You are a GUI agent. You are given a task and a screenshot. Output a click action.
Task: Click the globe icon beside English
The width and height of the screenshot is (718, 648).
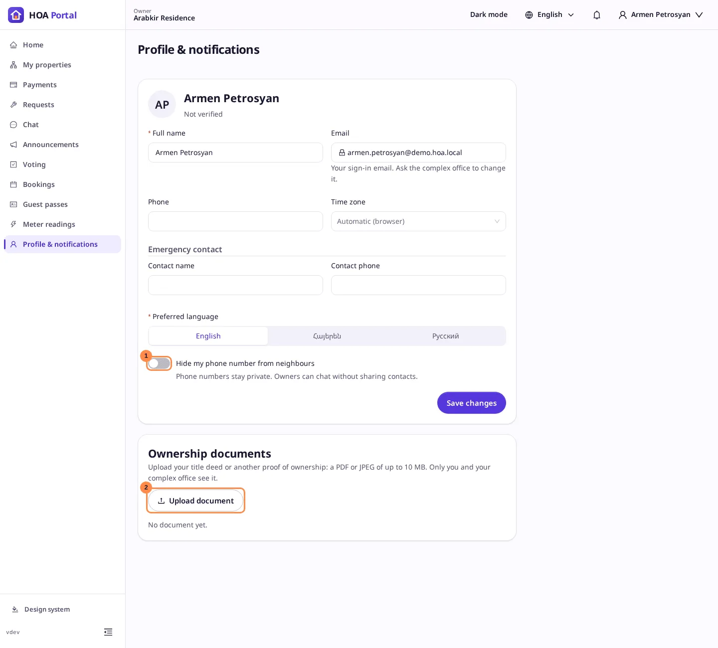(x=529, y=15)
